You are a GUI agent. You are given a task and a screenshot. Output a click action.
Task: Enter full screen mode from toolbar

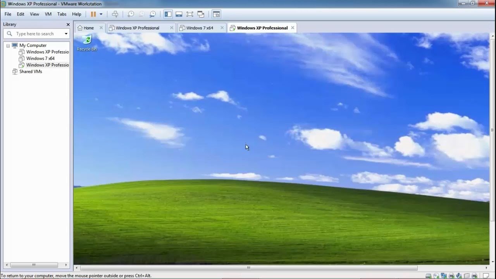pyautogui.click(x=190, y=14)
